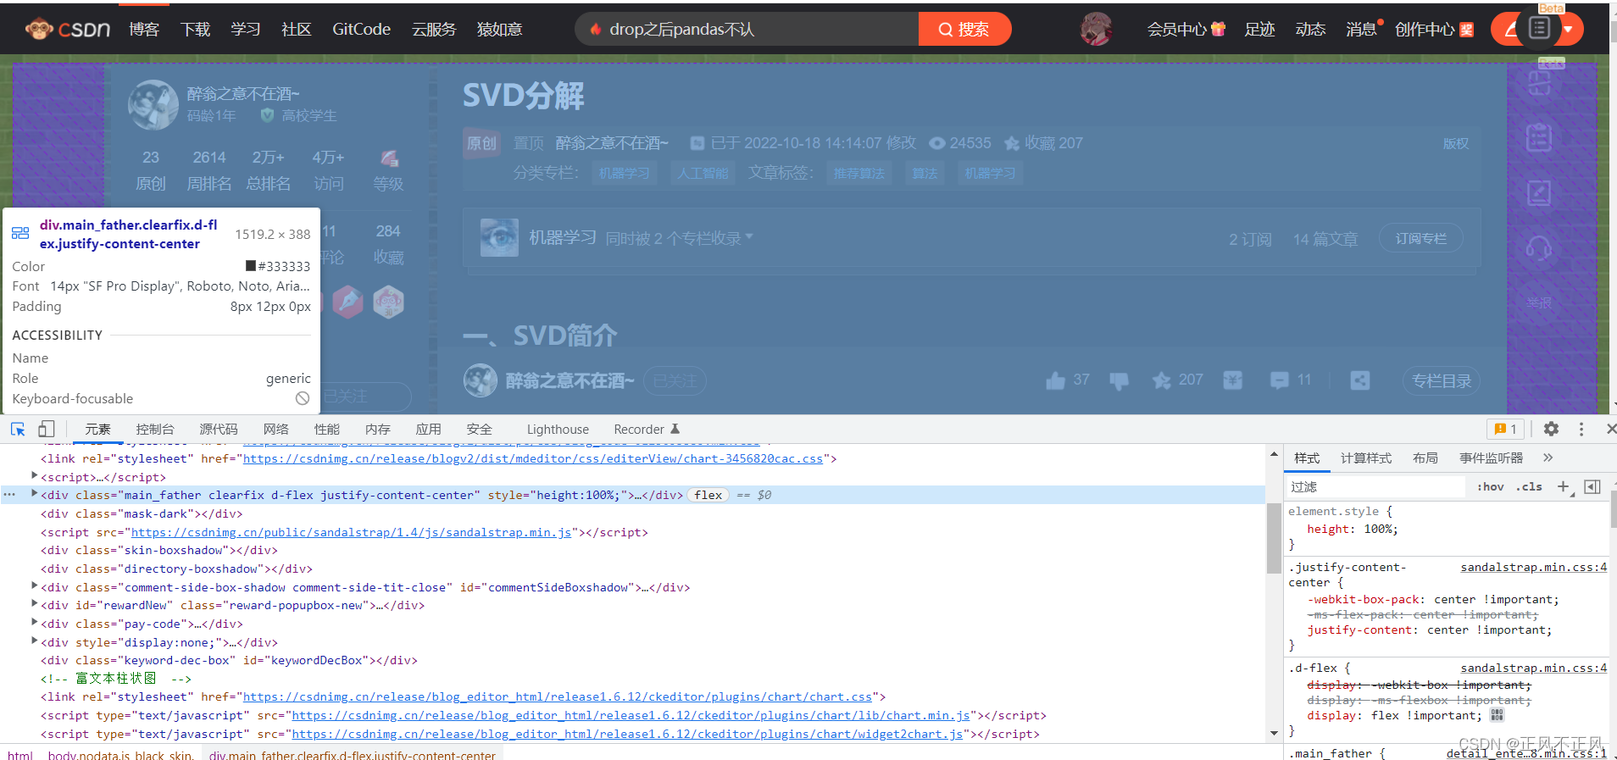Open the GitCode navigation item
The height and width of the screenshot is (760, 1617).
pyautogui.click(x=361, y=30)
